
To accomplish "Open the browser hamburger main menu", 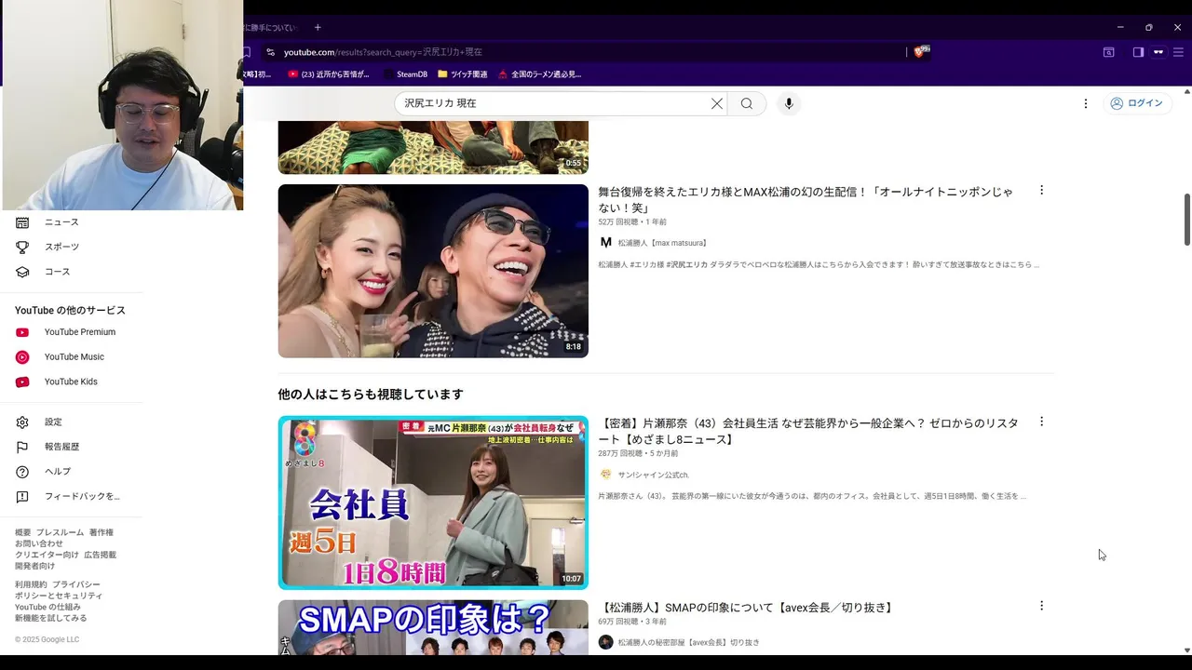I will point(1178,52).
